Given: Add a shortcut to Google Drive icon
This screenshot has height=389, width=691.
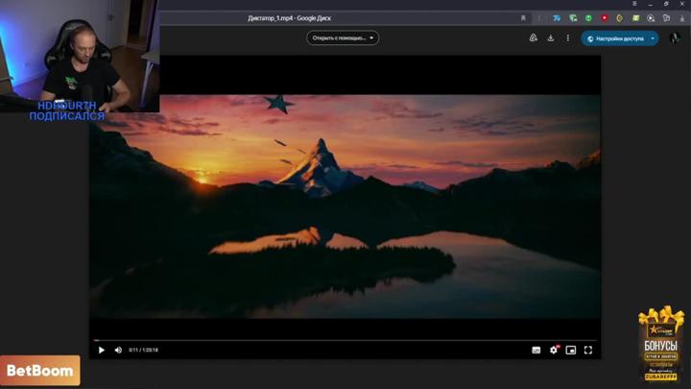Looking at the screenshot, I should [533, 38].
